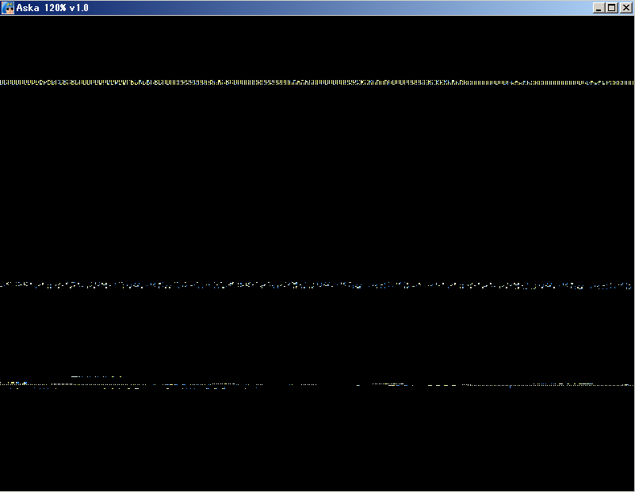Image resolution: width=635 pixels, height=492 pixels.
Task: Minimize the Aska 120% window
Action: click(x=599, y=8)
